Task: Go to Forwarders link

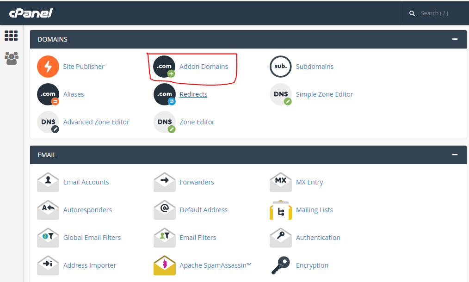Action: (197, 182)
